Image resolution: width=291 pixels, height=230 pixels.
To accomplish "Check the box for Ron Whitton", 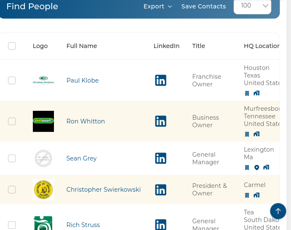I will [x=12, y=121].
